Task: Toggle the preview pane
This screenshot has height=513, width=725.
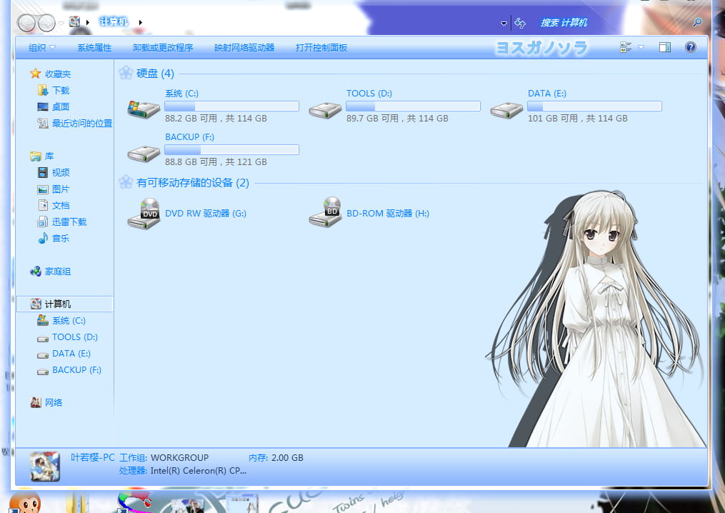Action: pyautogui.click(x=664, y=47)
